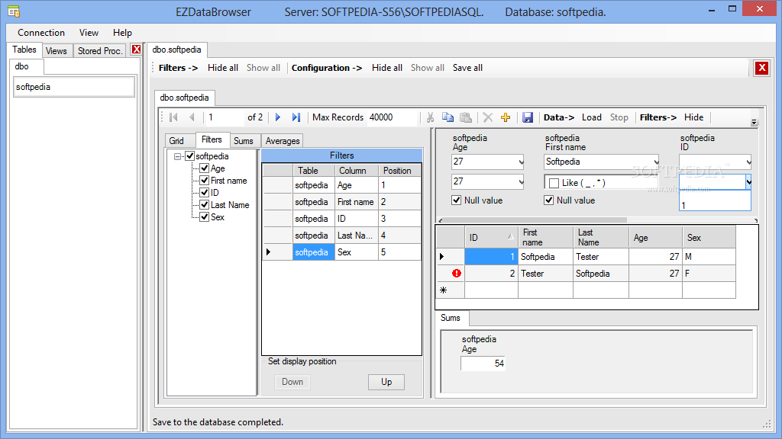Switch to the Averages tab
782x439 pixels.
[x=283, y=141]
